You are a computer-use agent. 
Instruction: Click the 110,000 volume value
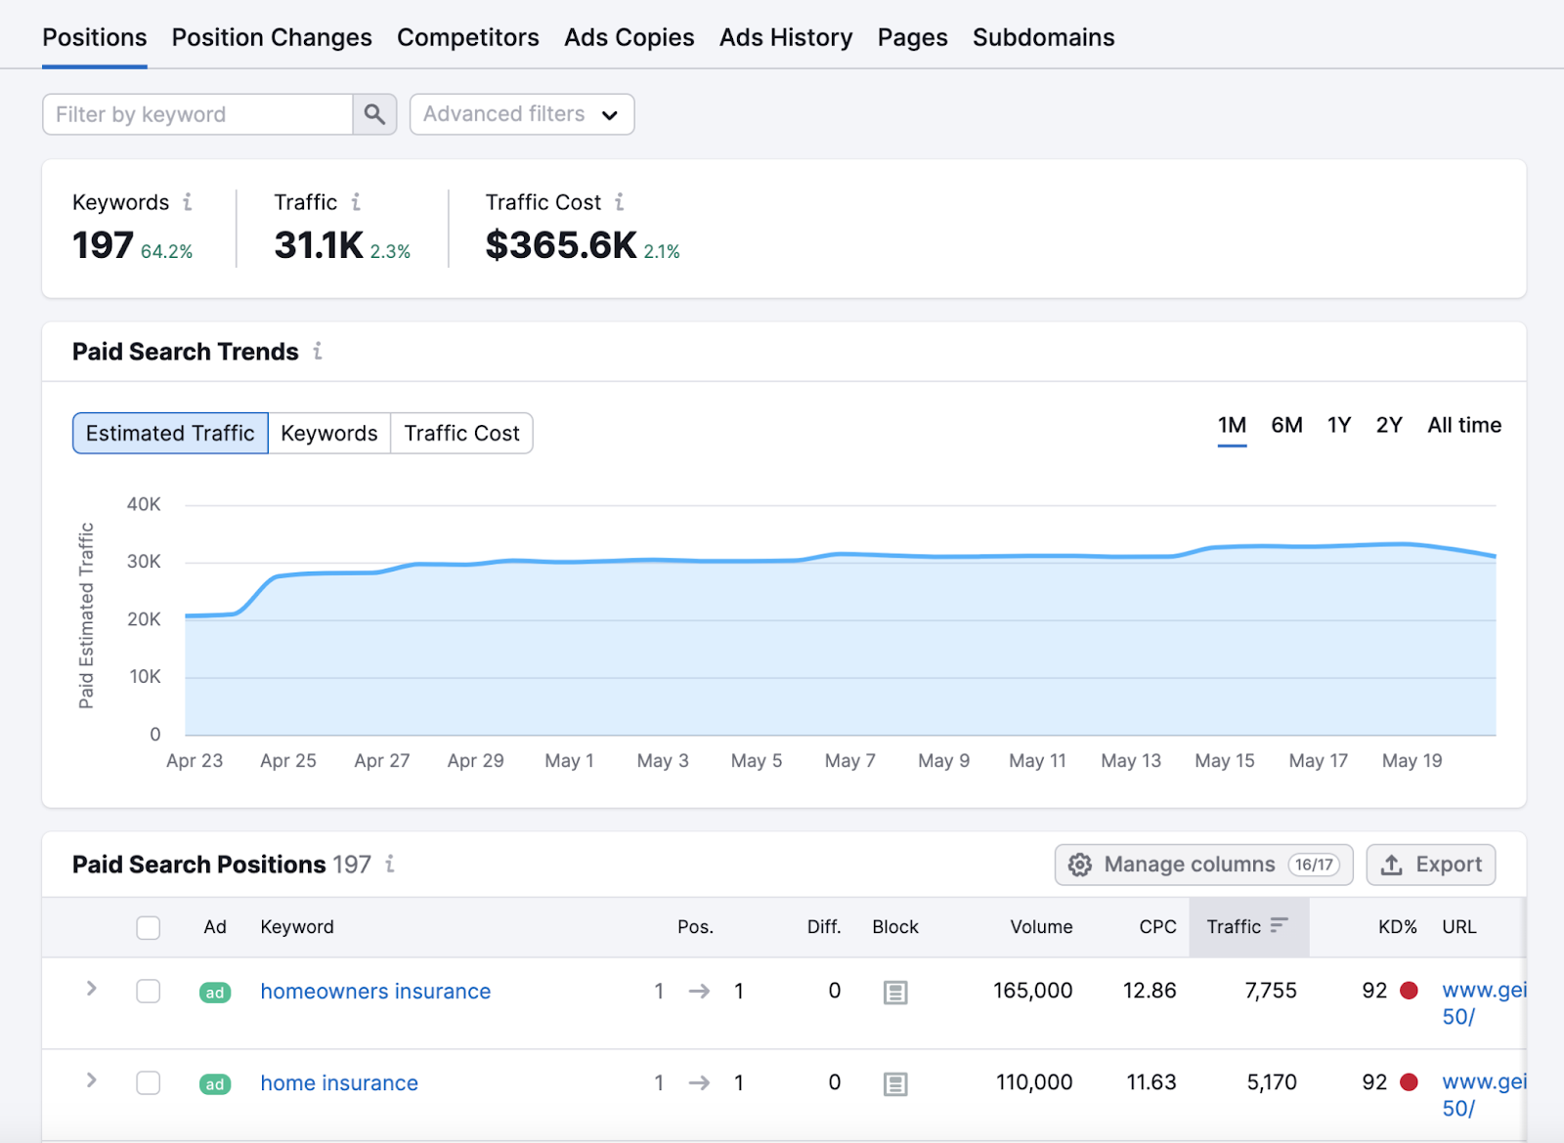[1034, 1082]
